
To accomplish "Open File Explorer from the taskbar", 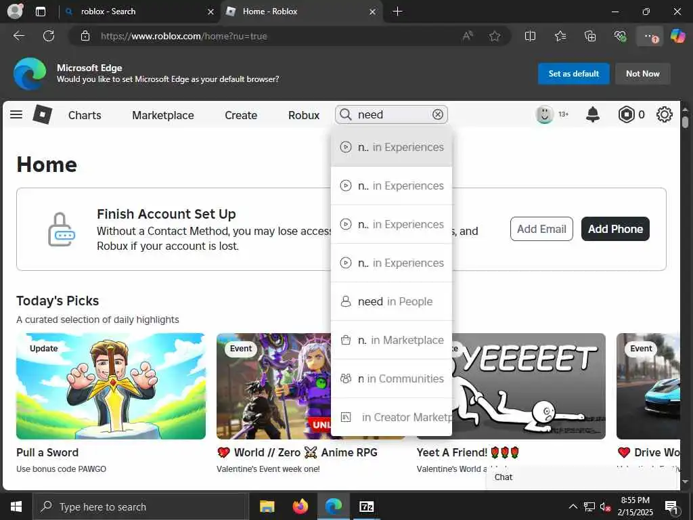I will [267, 506].
